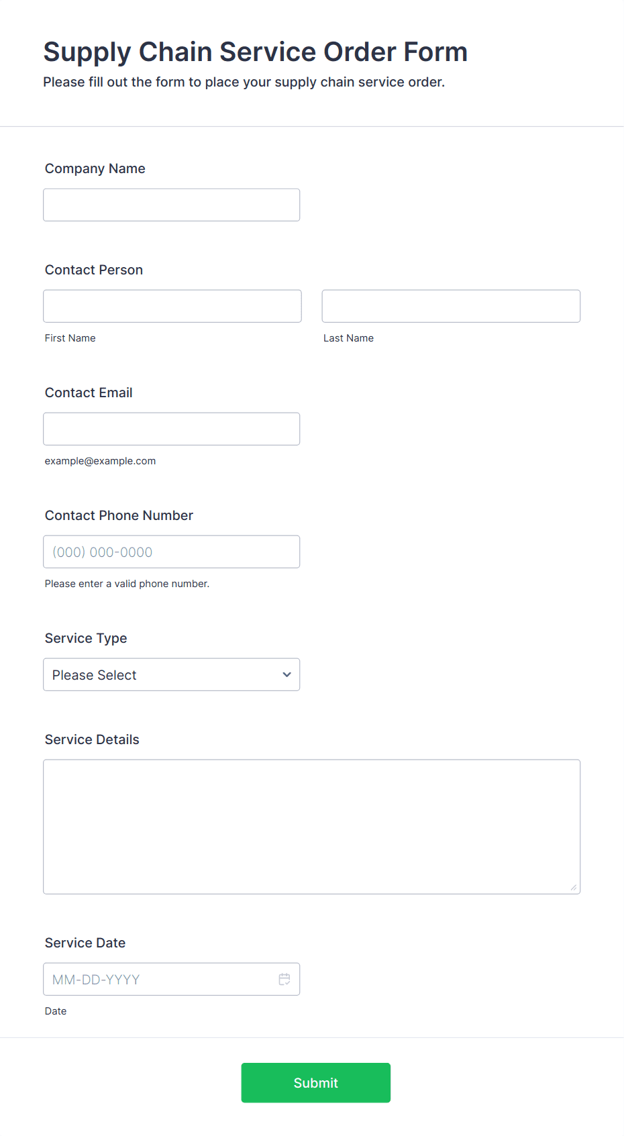Click the Service Details label
The image size is (624, 1136).
coord(92,739)
